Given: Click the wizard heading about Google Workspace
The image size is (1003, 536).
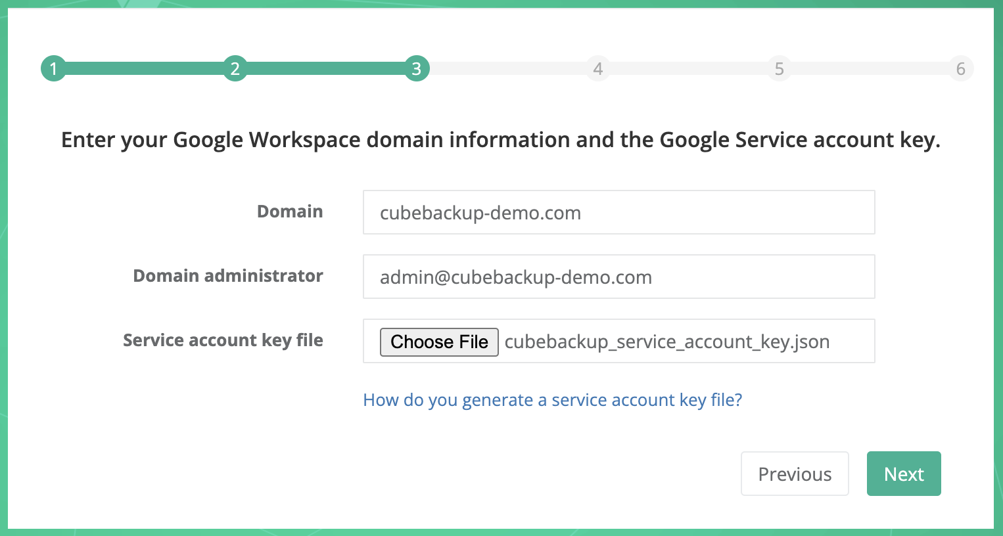Looking at the screenshot, I should [x=501, y=140].
